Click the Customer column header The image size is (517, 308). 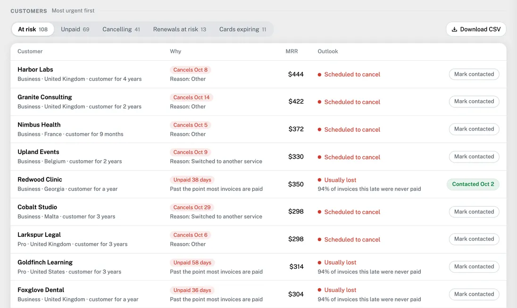click(x=30, y=51)
